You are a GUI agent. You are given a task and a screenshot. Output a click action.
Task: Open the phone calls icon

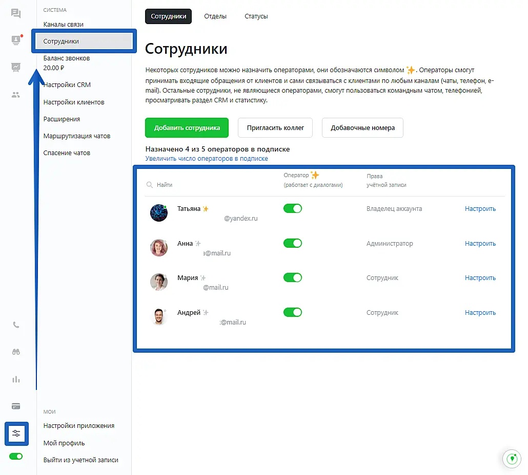pos(16,325)
